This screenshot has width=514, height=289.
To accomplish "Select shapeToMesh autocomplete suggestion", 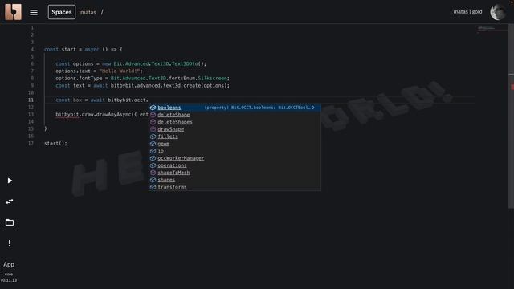I will click(x=235, y=173).
